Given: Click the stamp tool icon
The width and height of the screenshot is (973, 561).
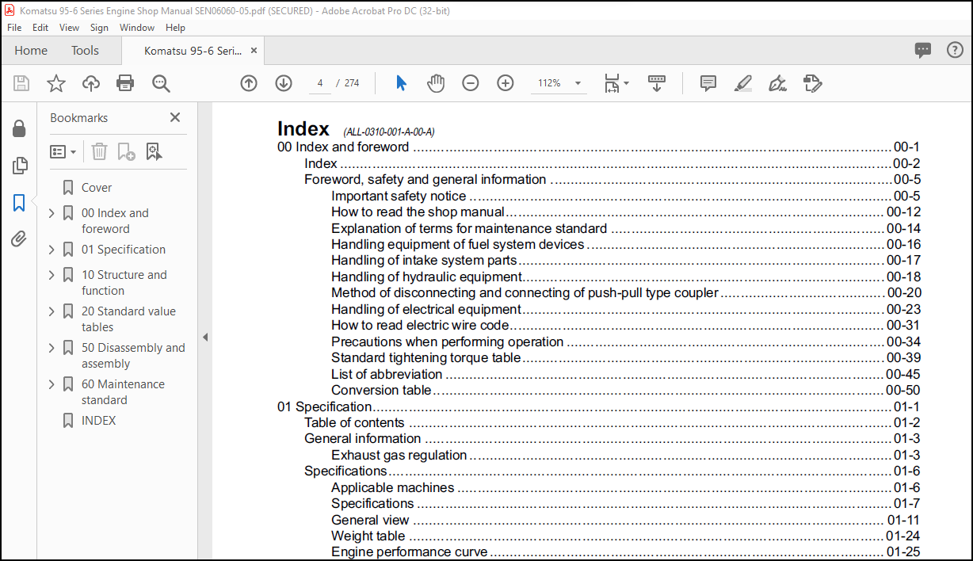Looking at the screenshot, I should click(812, 83).
